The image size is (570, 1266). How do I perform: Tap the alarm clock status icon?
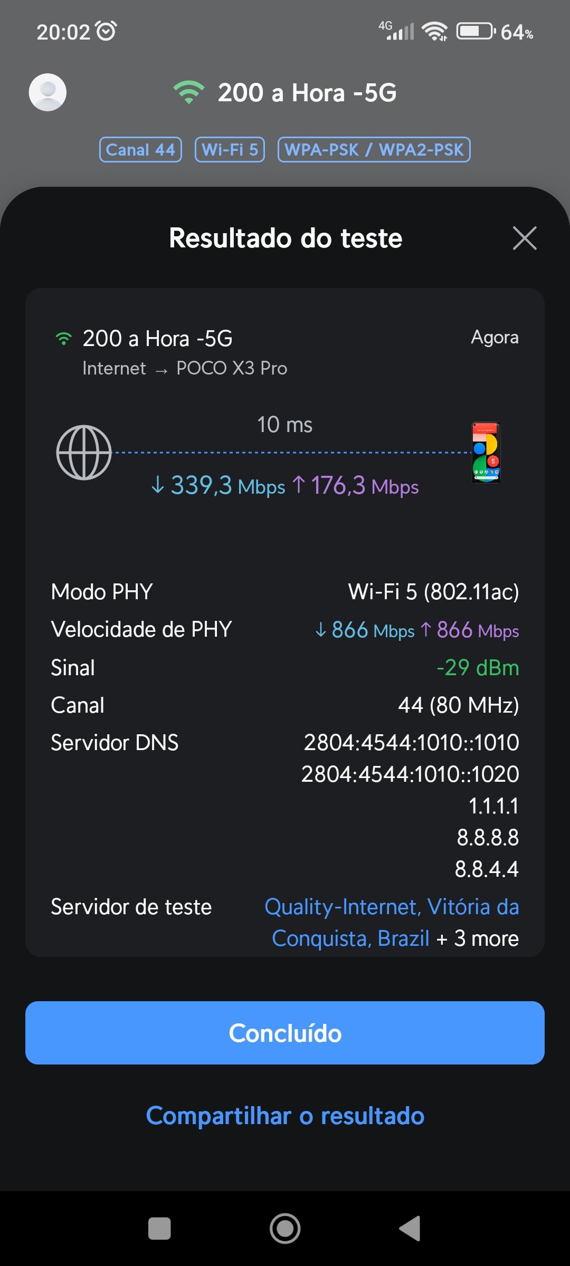(107, 31)
